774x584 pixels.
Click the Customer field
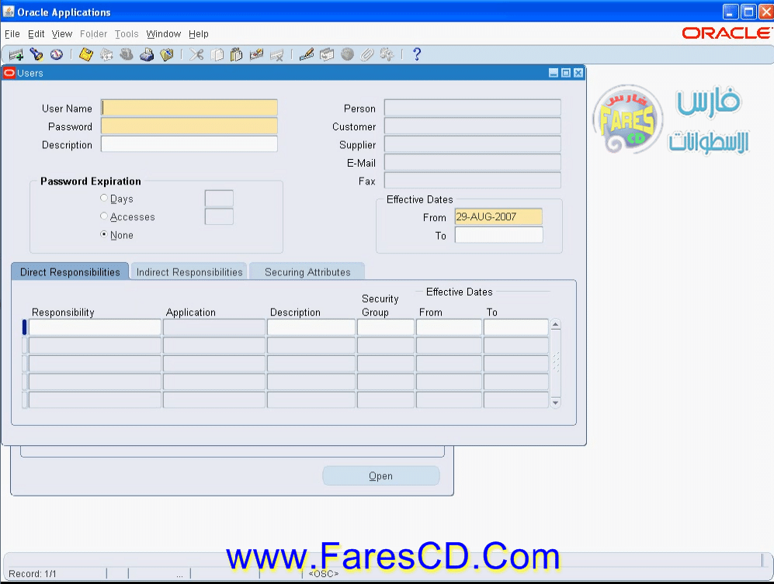coord(473,126)
